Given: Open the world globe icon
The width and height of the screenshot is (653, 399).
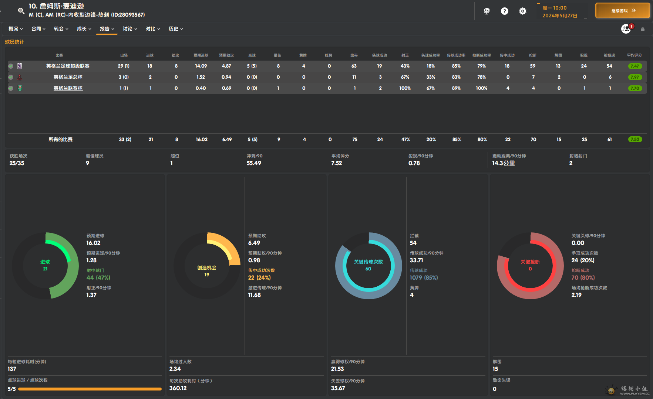Looking at the screenshot, I should [x=487, y=11].
